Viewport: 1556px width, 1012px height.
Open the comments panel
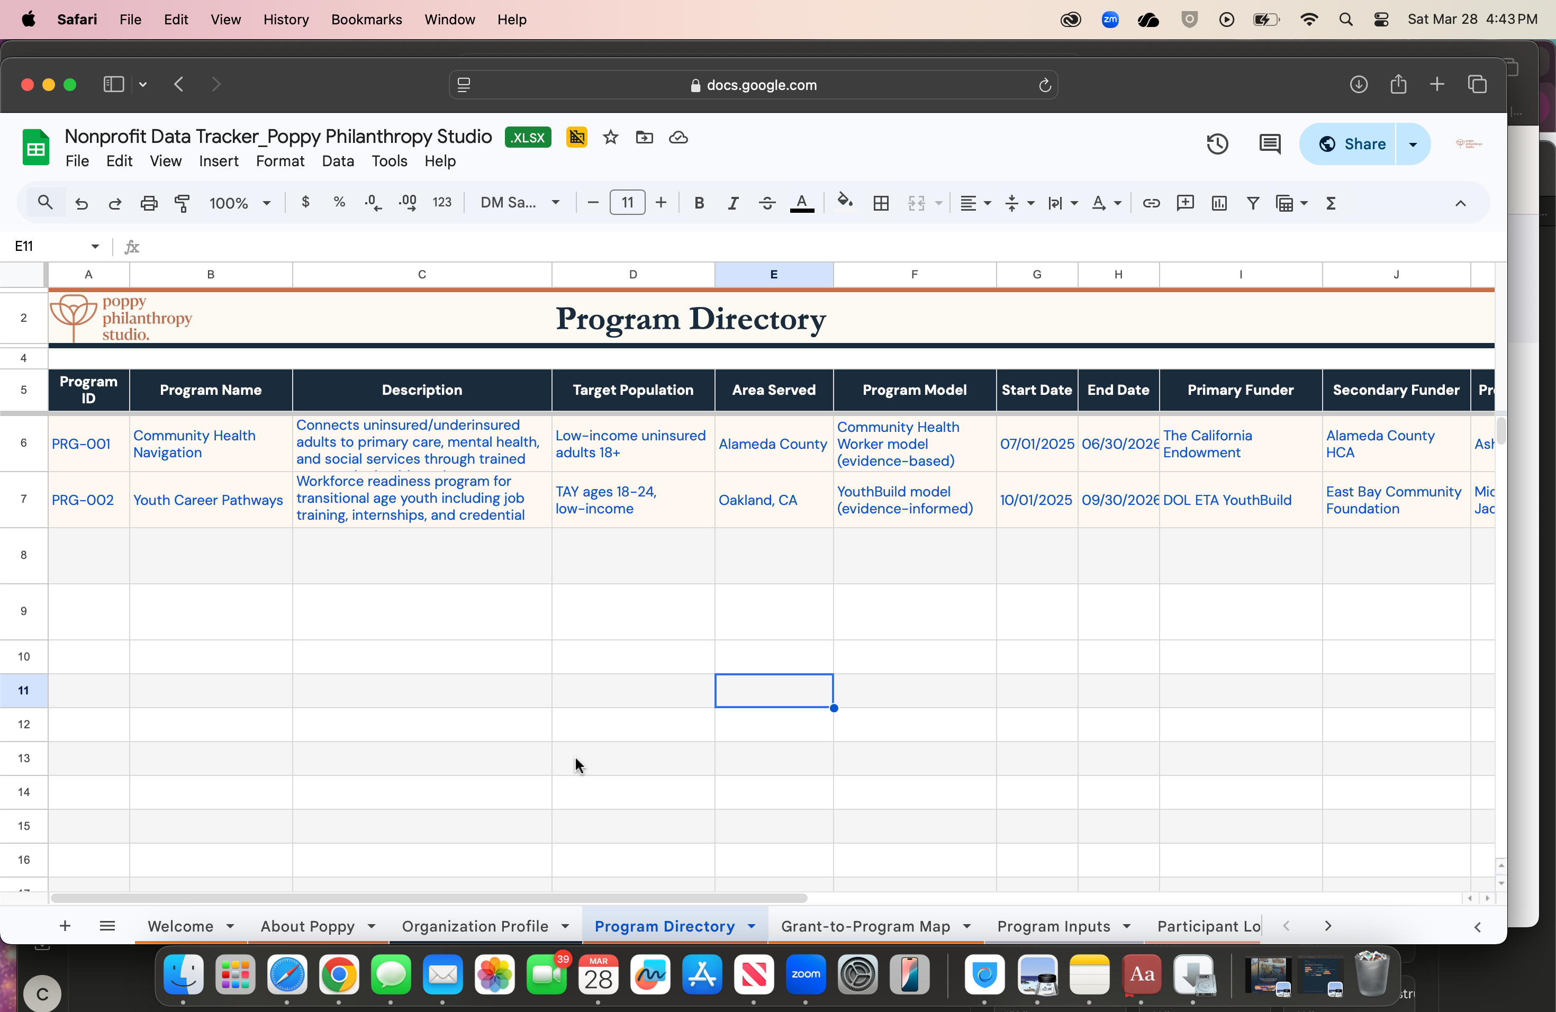1269,144
